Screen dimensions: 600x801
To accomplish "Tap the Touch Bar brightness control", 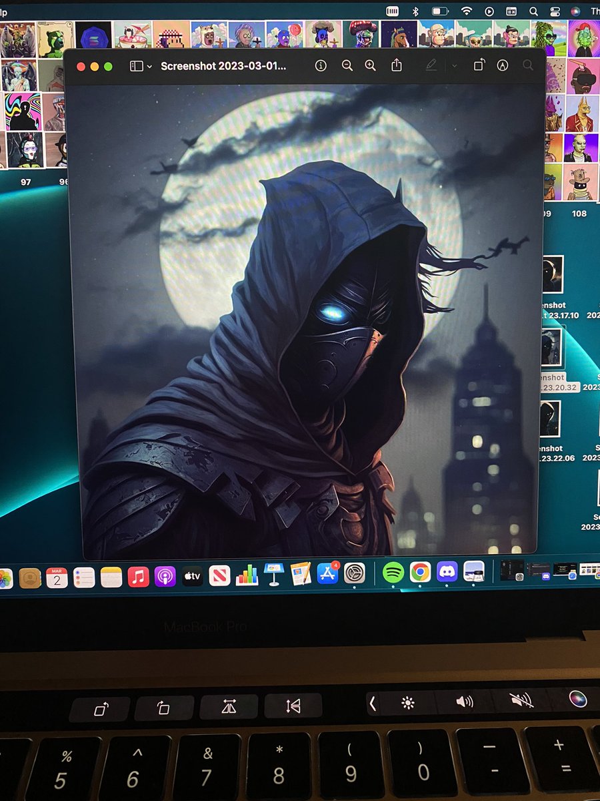I will [408, 702].
